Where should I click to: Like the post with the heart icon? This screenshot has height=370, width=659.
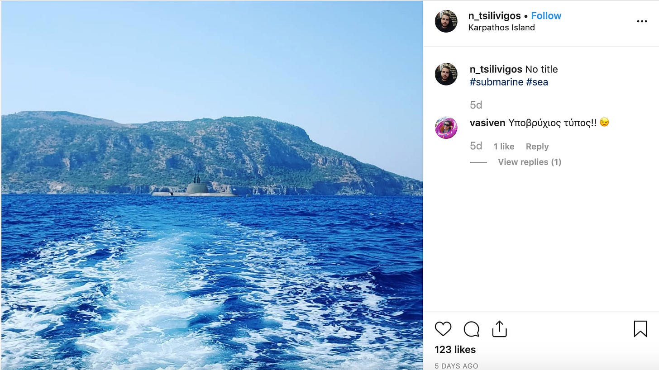[x=443, y=329]
